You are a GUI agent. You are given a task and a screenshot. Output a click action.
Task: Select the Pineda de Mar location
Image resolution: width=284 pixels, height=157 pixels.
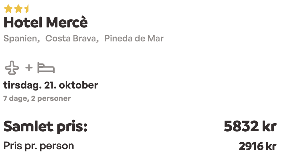[134, 38]
